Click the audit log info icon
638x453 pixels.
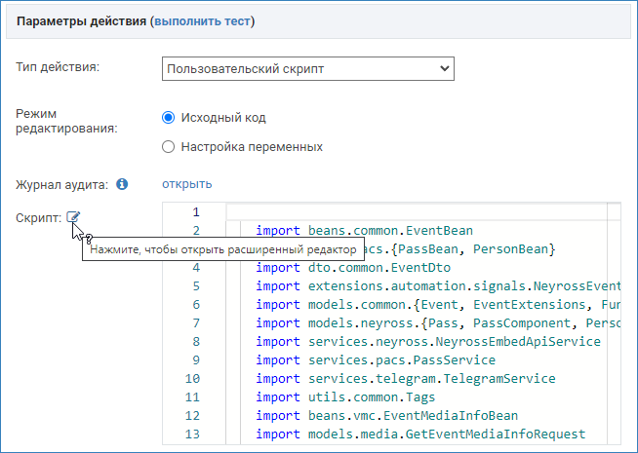pos(122,184)
